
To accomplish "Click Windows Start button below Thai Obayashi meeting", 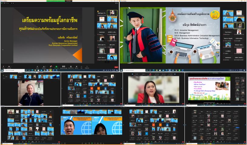I will click(x=2, y=70).
